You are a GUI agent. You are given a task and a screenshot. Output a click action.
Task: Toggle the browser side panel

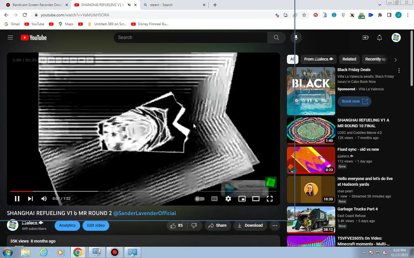(389, 15)
